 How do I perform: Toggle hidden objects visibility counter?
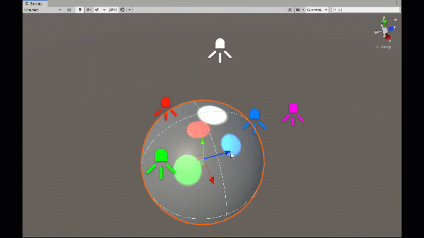[113, 10]
